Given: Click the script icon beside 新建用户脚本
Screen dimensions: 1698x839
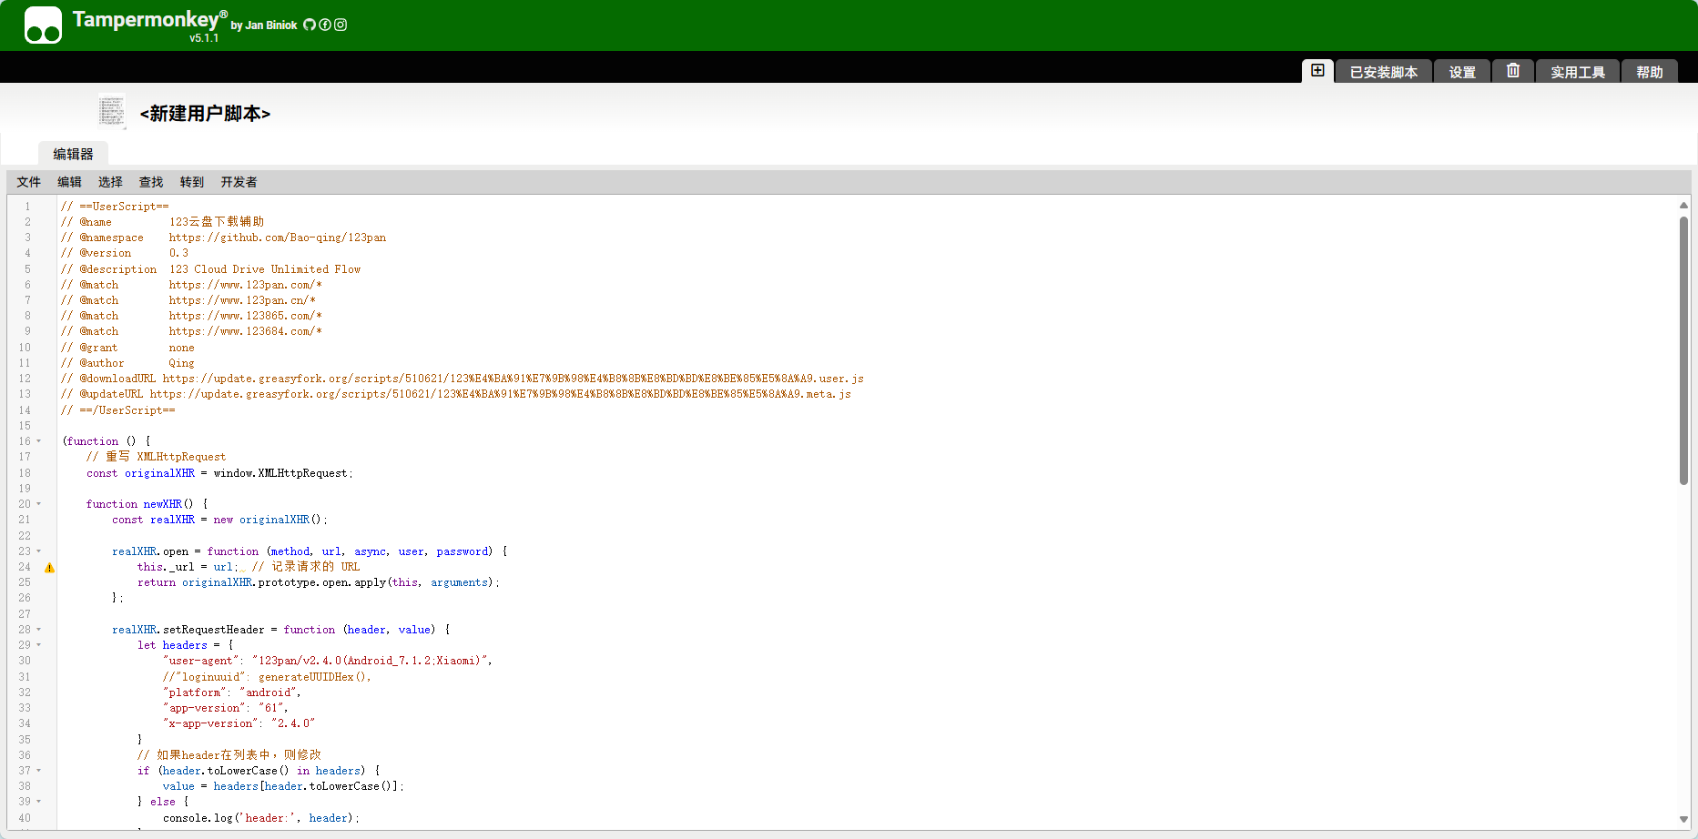Looking at the screenshot, I should pos(112,112).
